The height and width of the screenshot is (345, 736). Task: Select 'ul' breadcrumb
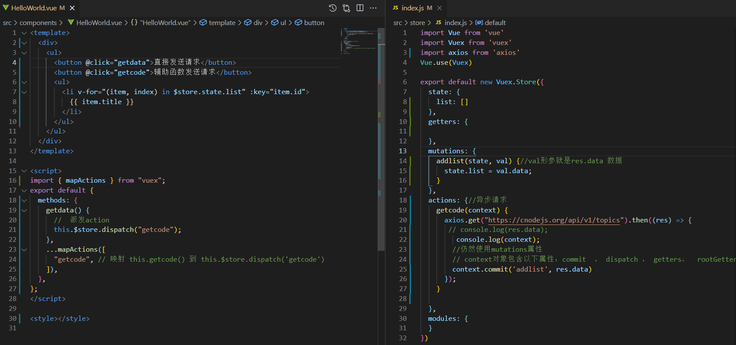(283, 22)
